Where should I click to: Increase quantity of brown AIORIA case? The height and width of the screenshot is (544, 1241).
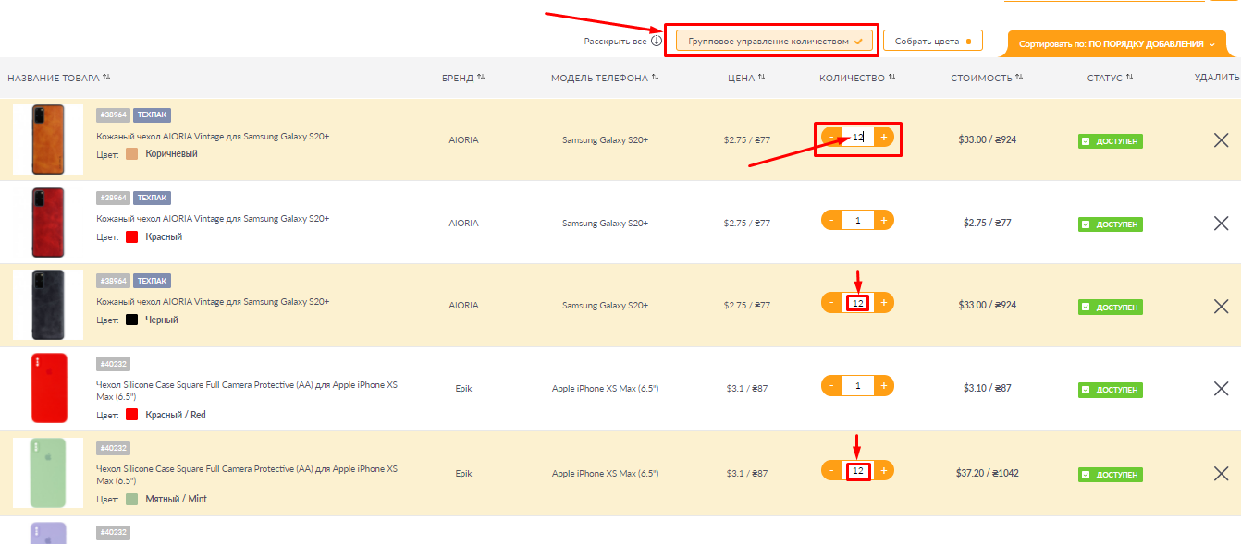pos(883,138)
